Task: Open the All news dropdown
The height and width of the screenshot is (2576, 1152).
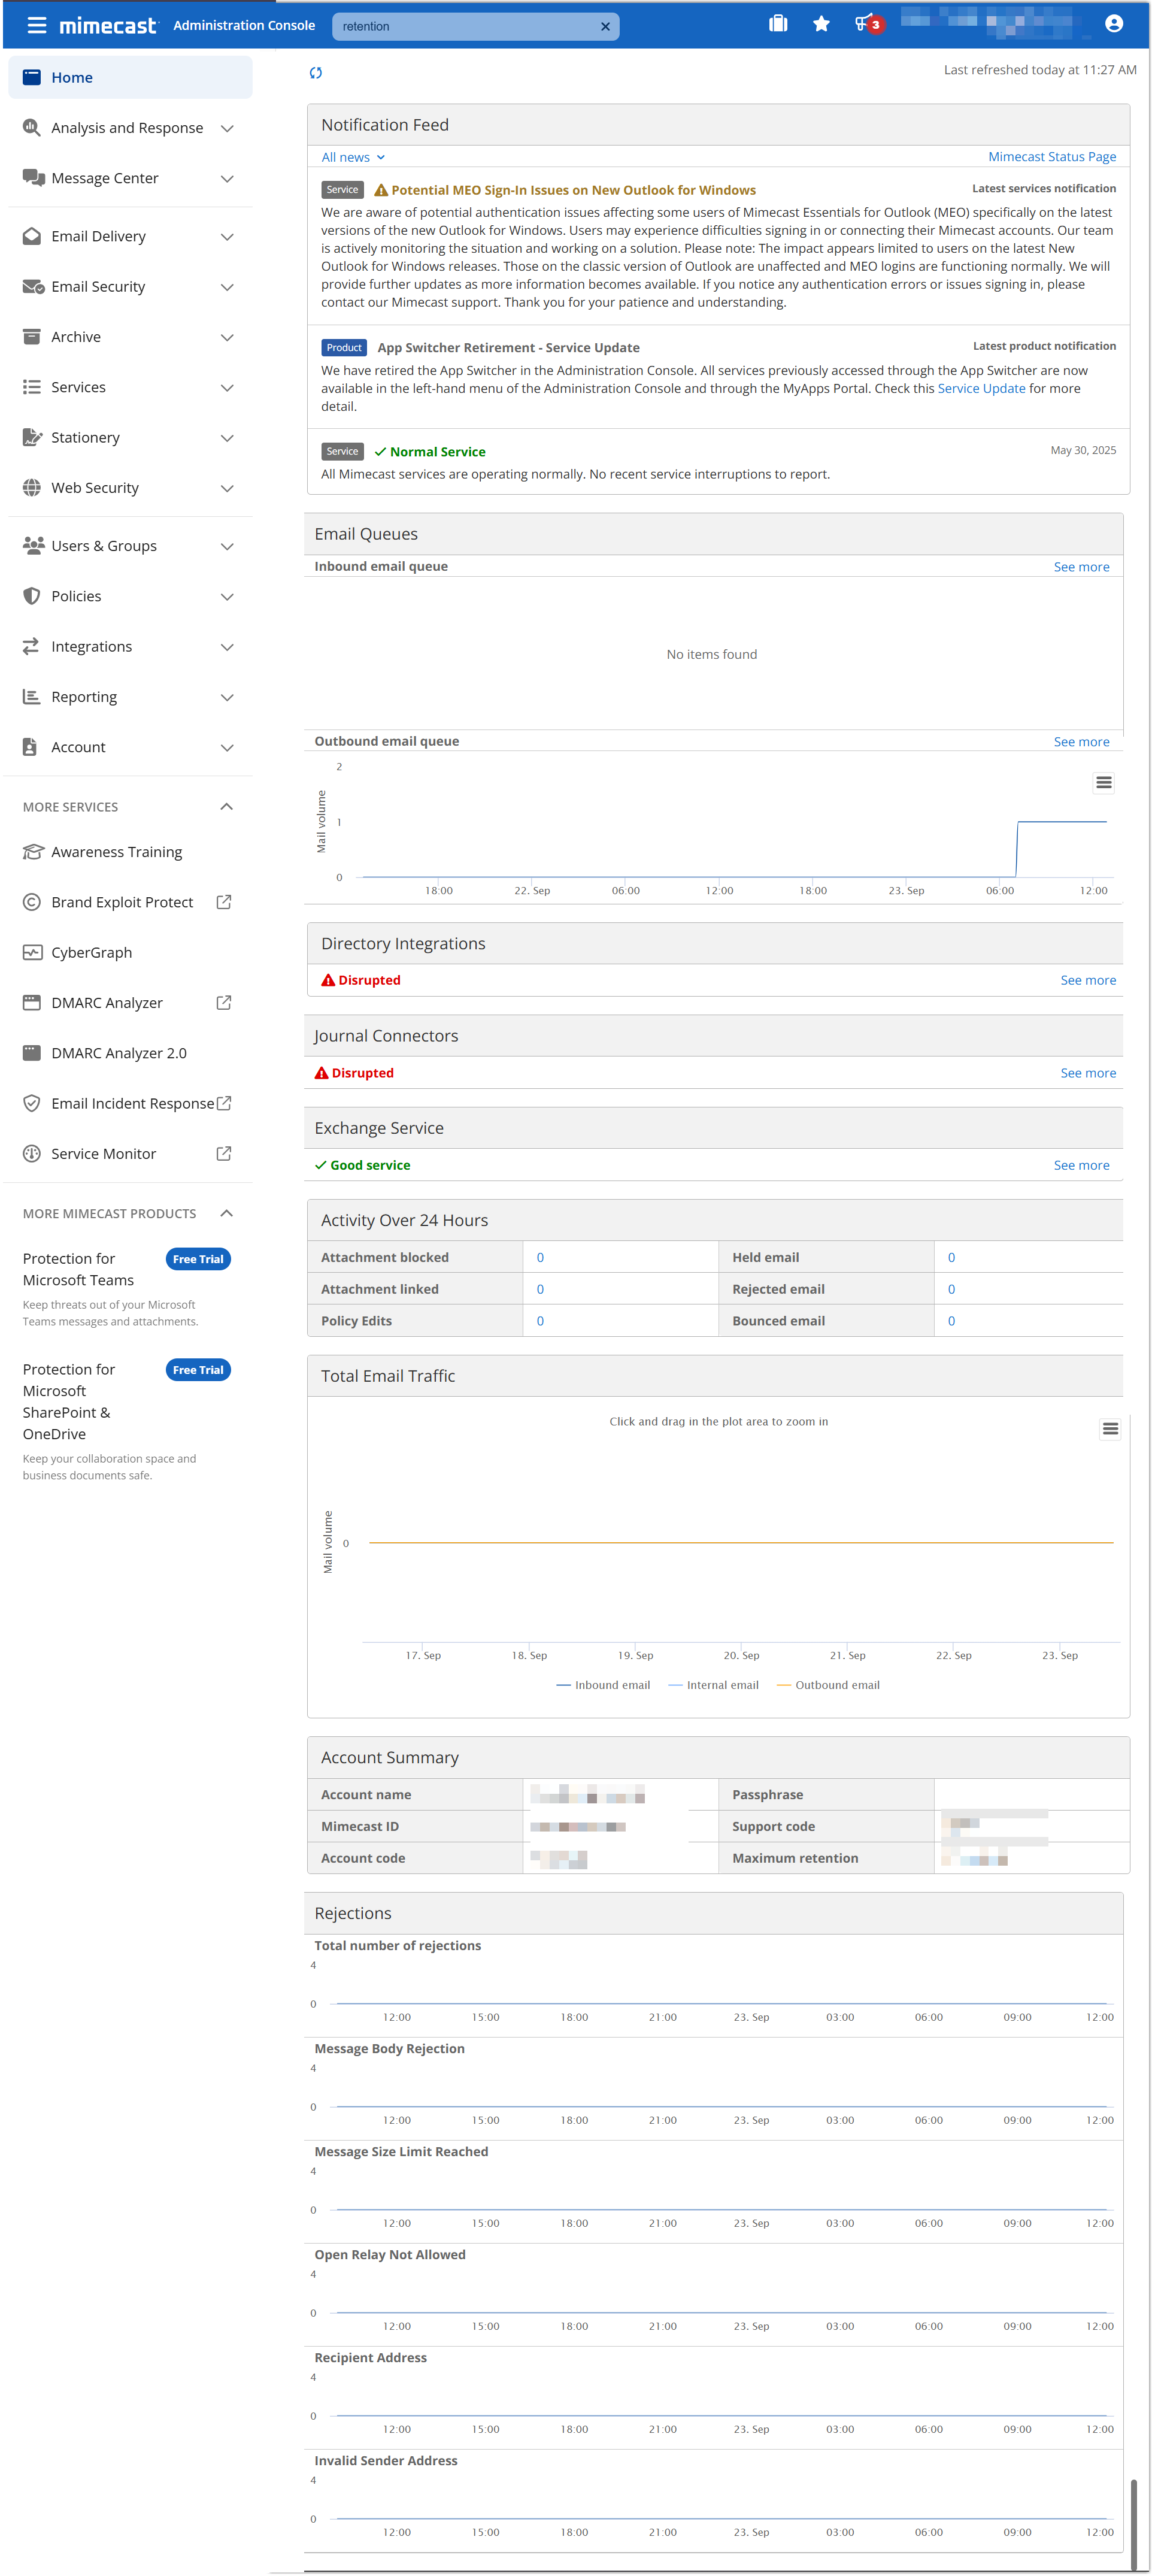Action: 352,157
